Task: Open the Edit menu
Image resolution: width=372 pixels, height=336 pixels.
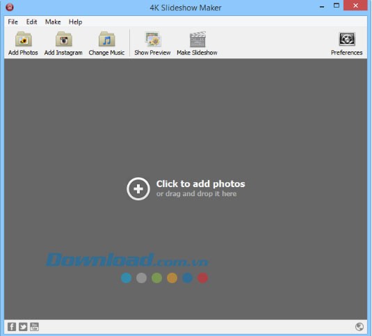Action: pos(31,22)
